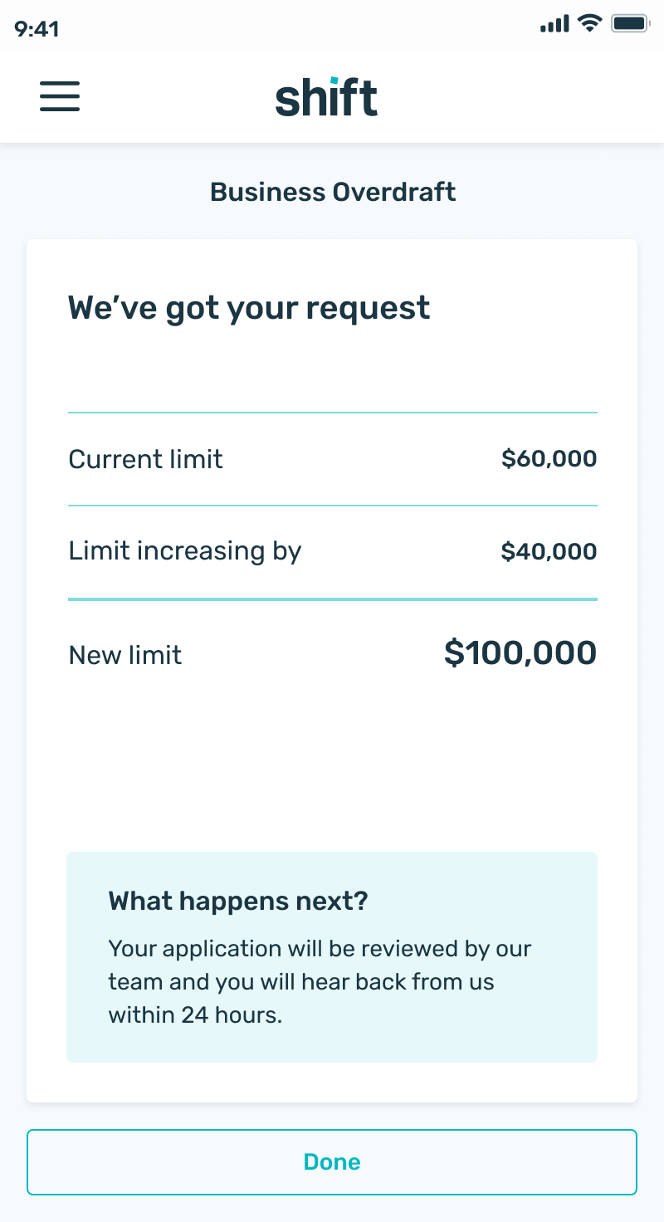664x1222 pixels.
Task: Tap the battery indicator icon
Action: [x=630, y=23]
